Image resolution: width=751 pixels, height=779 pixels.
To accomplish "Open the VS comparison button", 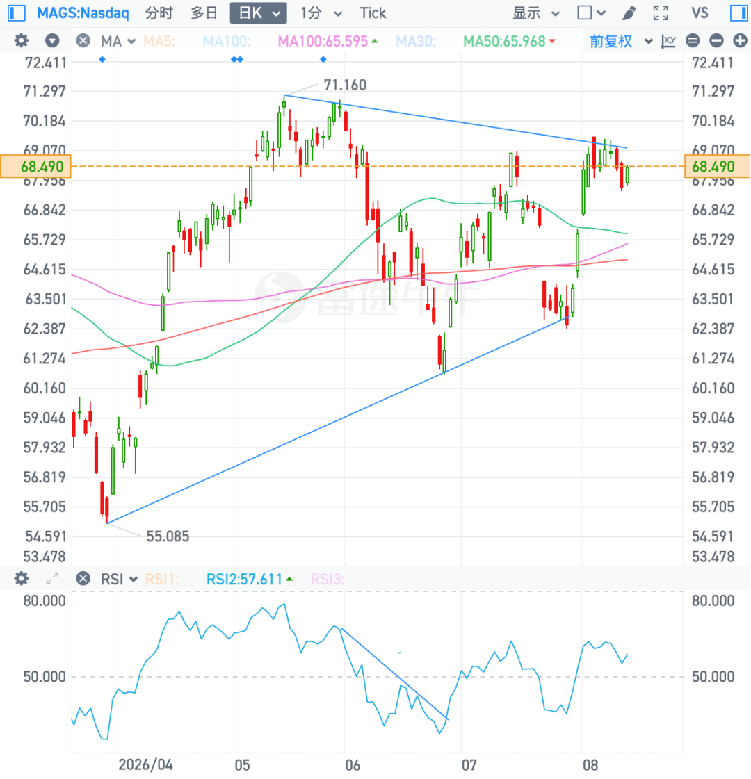I will [700, 13].
